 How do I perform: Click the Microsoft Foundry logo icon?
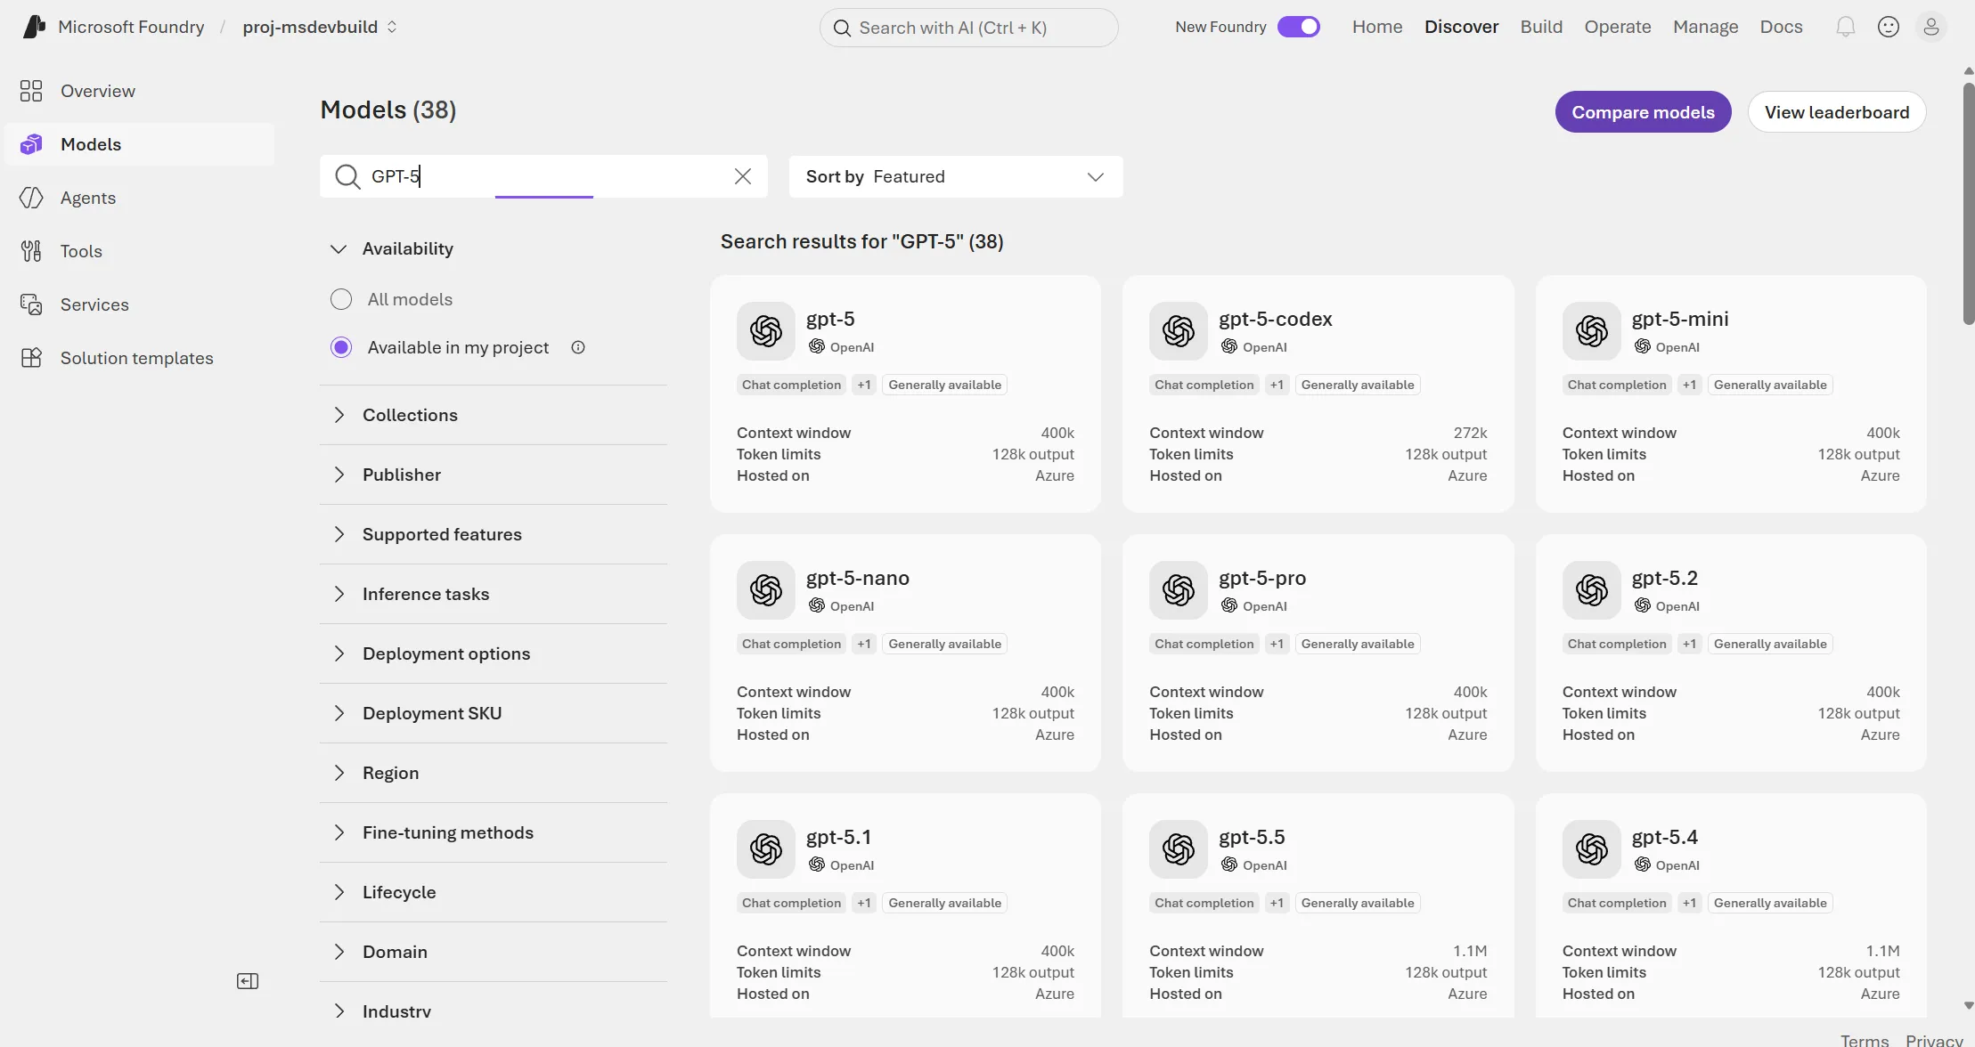click(34, 27)
